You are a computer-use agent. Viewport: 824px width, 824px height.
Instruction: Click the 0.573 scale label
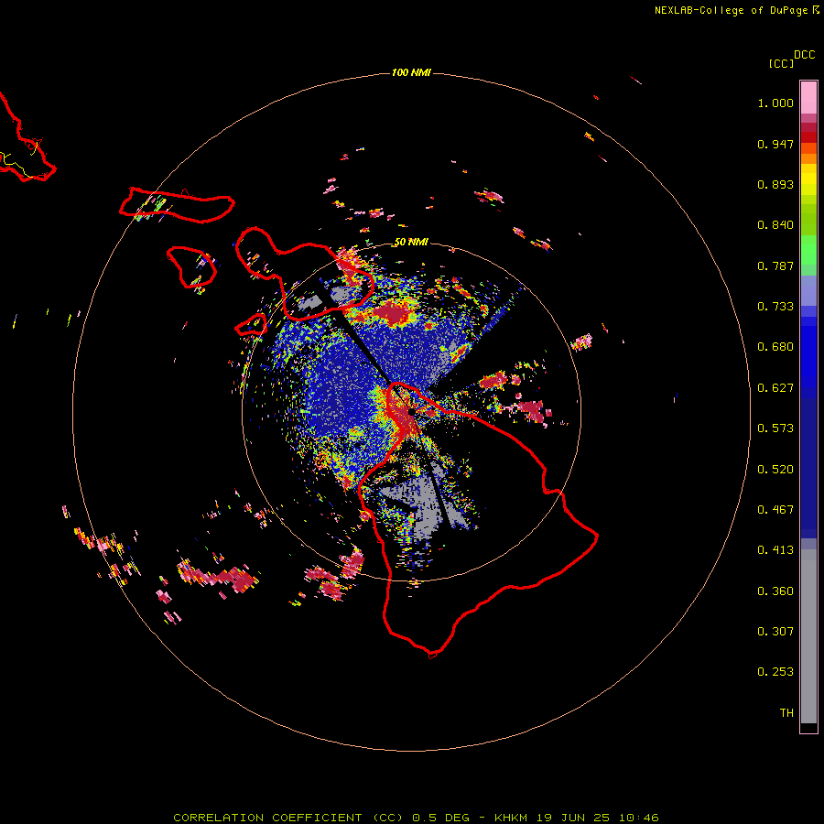coord(775,428)
